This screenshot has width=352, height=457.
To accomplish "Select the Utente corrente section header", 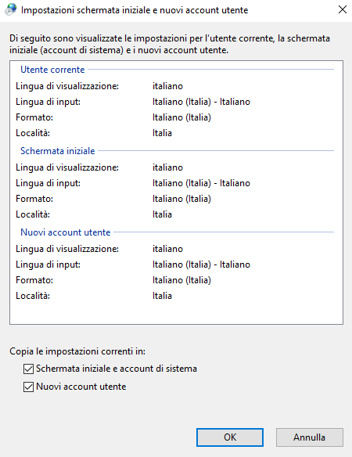I will (x=52, y=70).
